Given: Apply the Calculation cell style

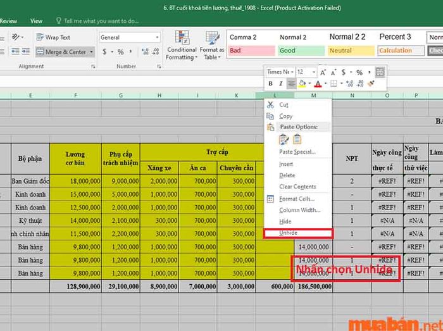Looking at the screenshot, I should (x=401, y=51).
